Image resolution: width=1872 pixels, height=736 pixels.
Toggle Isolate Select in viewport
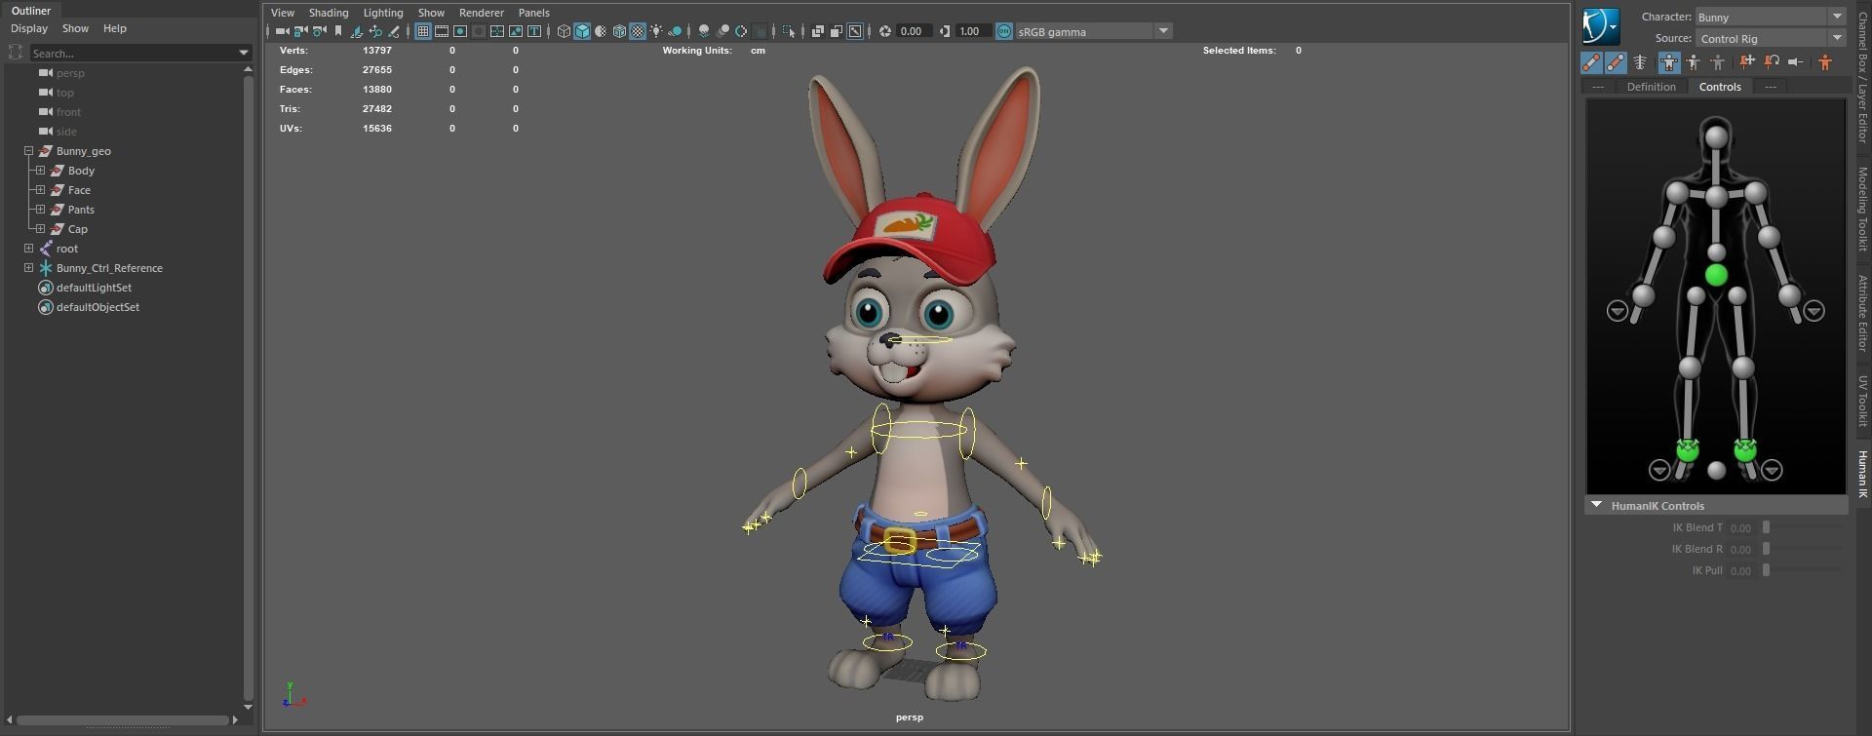click(x=789, y=31)
